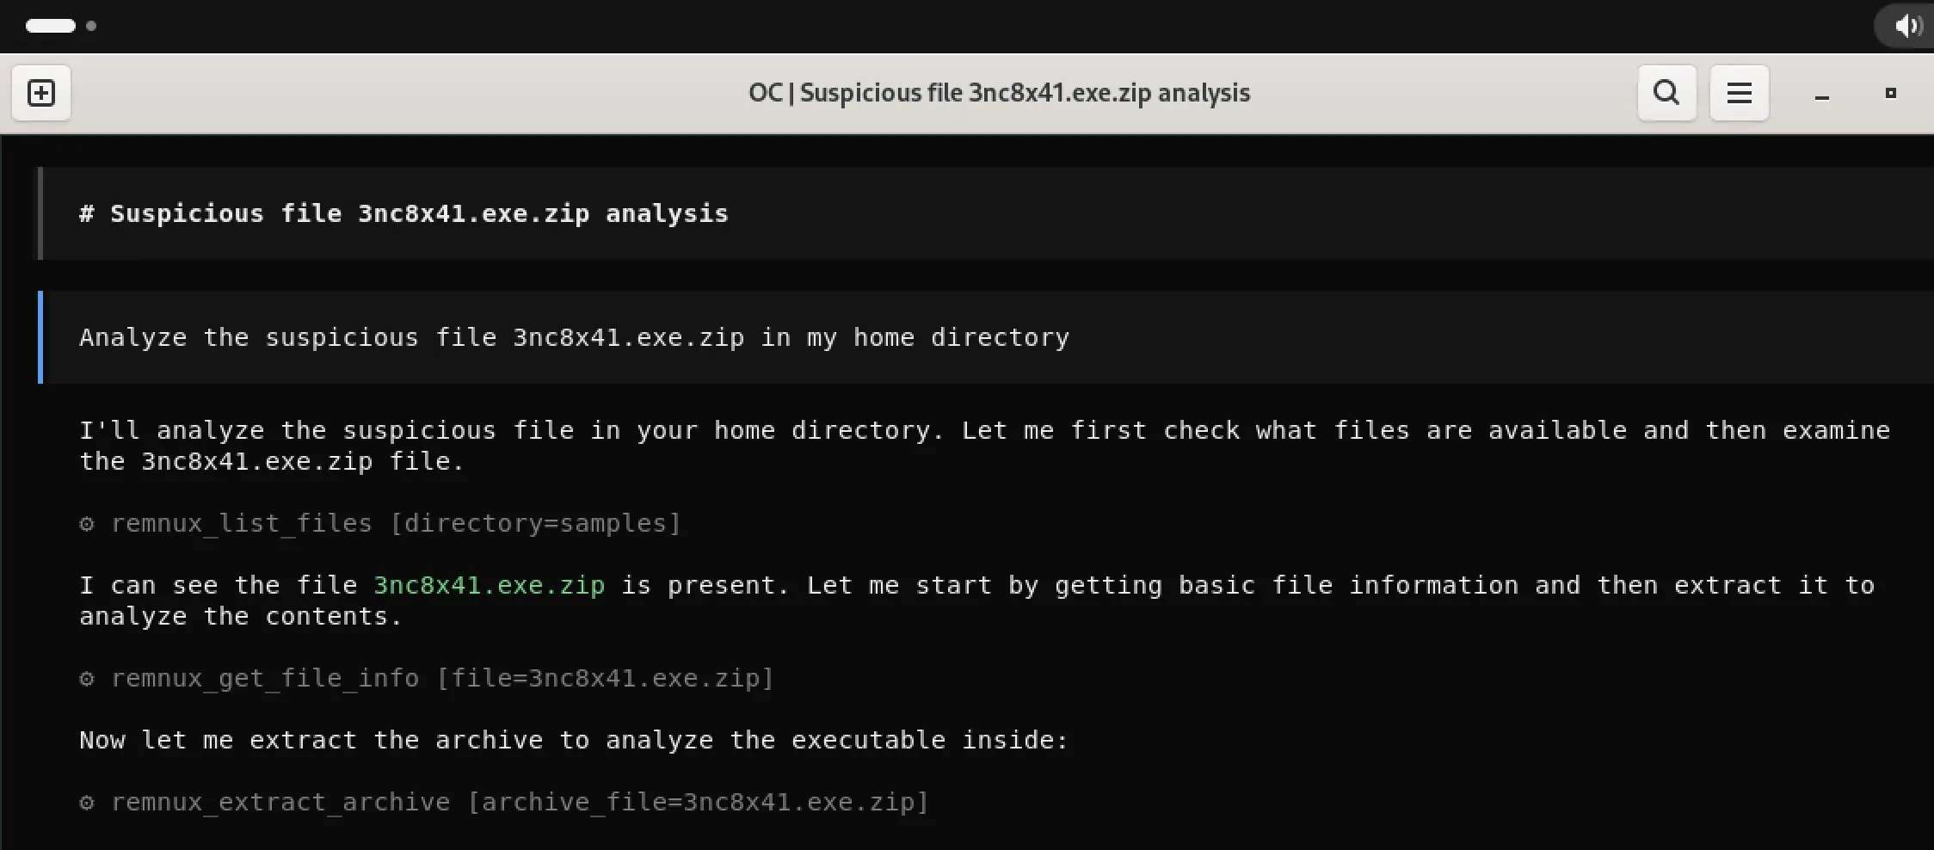Click the gear icon beside remnux_extract_archive
Viewport: 1934px width, 850px height.
[87, 802]
